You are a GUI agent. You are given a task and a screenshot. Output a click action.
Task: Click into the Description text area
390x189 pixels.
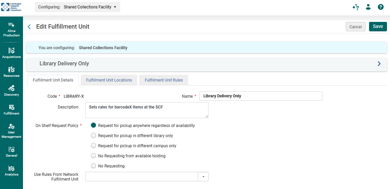click(147, 110)
